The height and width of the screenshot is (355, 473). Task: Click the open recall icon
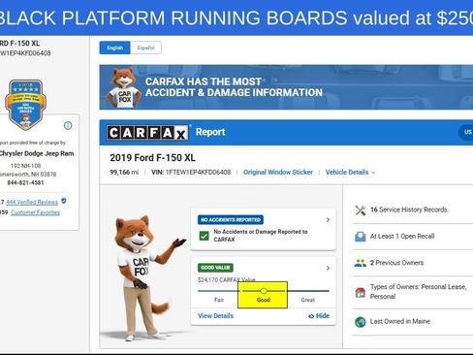[x=361, y=237]
